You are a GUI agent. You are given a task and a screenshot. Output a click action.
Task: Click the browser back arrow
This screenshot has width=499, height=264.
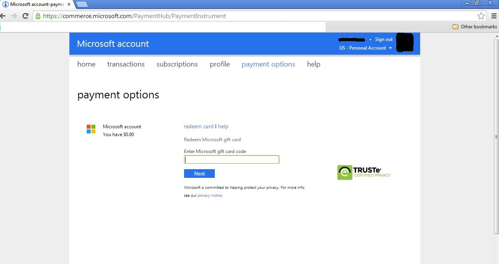point(3,16)
